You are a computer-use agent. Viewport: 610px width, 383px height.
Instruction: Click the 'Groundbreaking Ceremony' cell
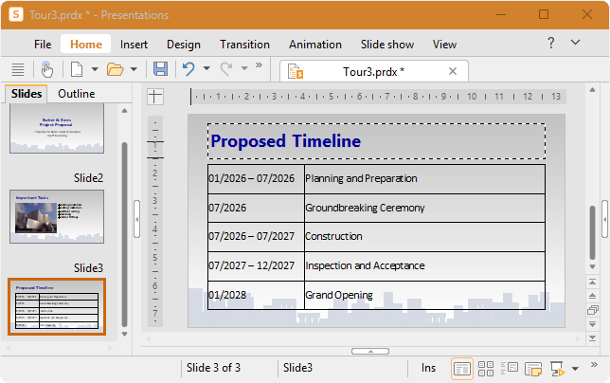pos(424,208)
